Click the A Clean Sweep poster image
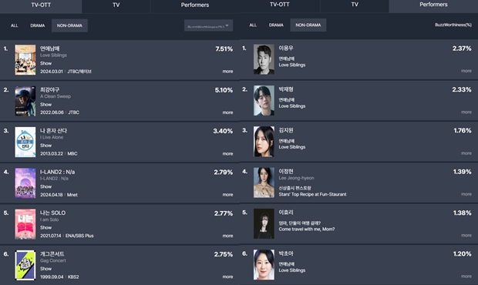The height and width of the screenshot is (285, 478). (x=25, y=101)
